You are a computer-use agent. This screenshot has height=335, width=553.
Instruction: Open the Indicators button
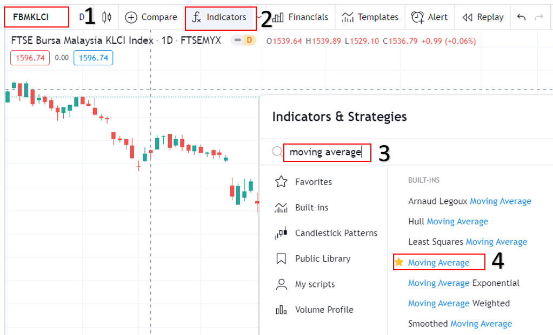pyautogui.click(x=220, y=17)
